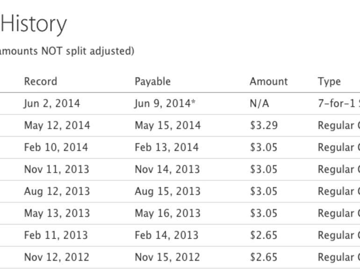The image size is (360, 270).
Task: Click the Feb 14, 2013 payable date
Action: 166,235
